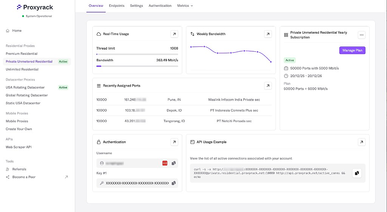Click the subscription grid icon
The image size is (387, 212).
pyautogui.click(x=286, y=35)
